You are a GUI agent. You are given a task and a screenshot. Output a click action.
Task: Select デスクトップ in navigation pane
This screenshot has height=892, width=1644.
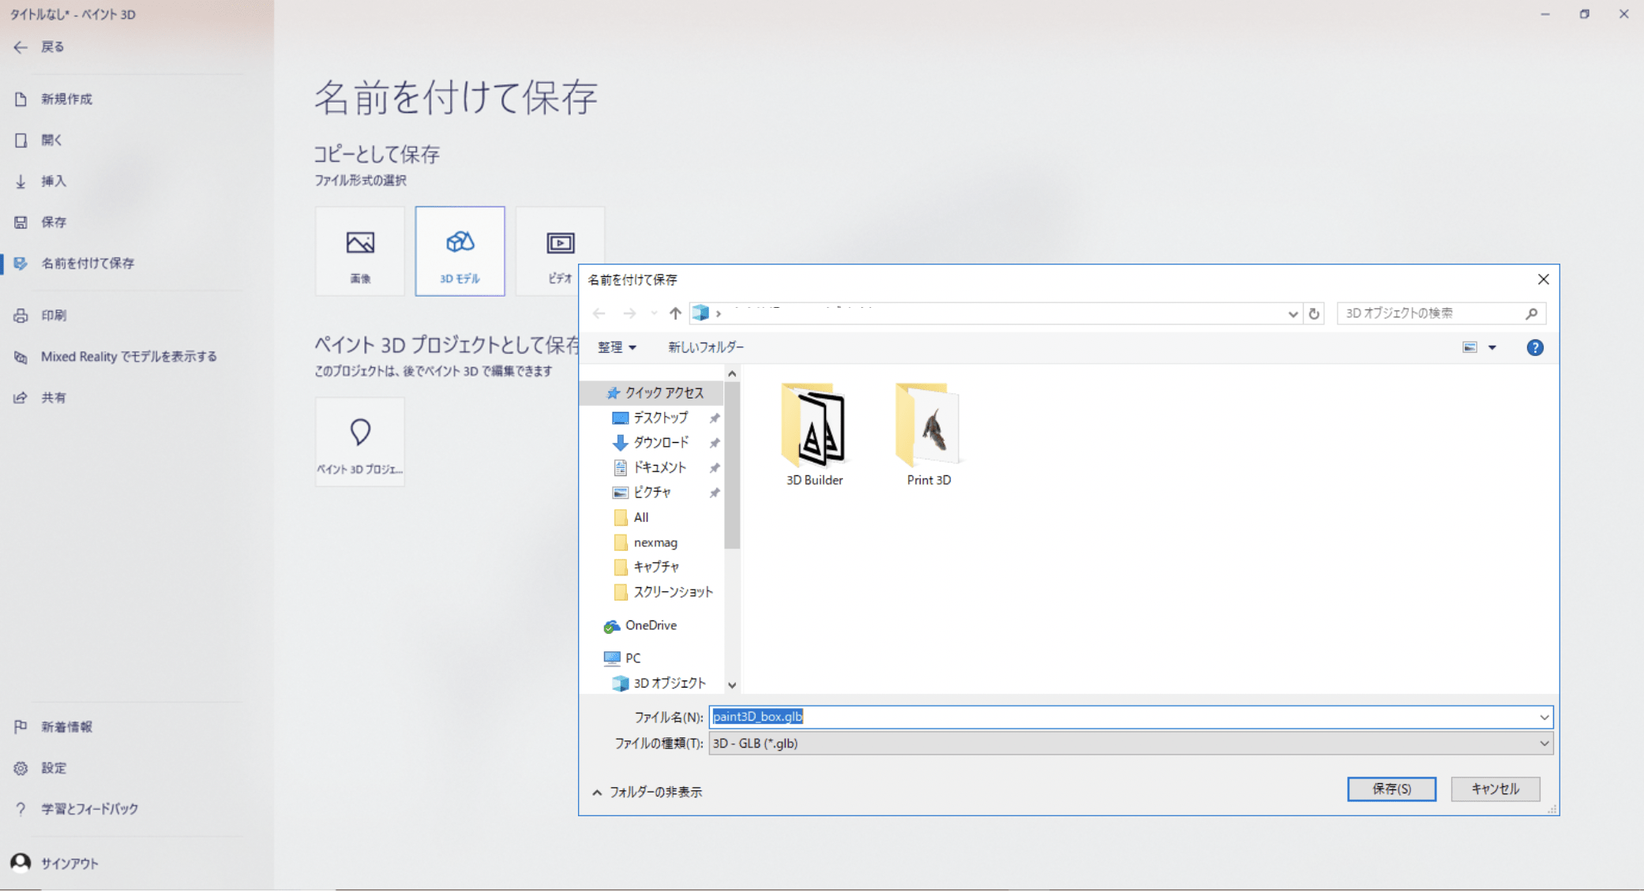coord(660,418)
